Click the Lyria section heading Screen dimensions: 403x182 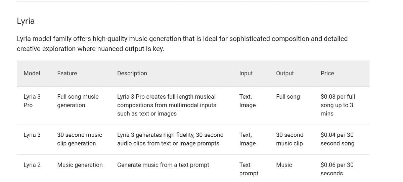26,21
